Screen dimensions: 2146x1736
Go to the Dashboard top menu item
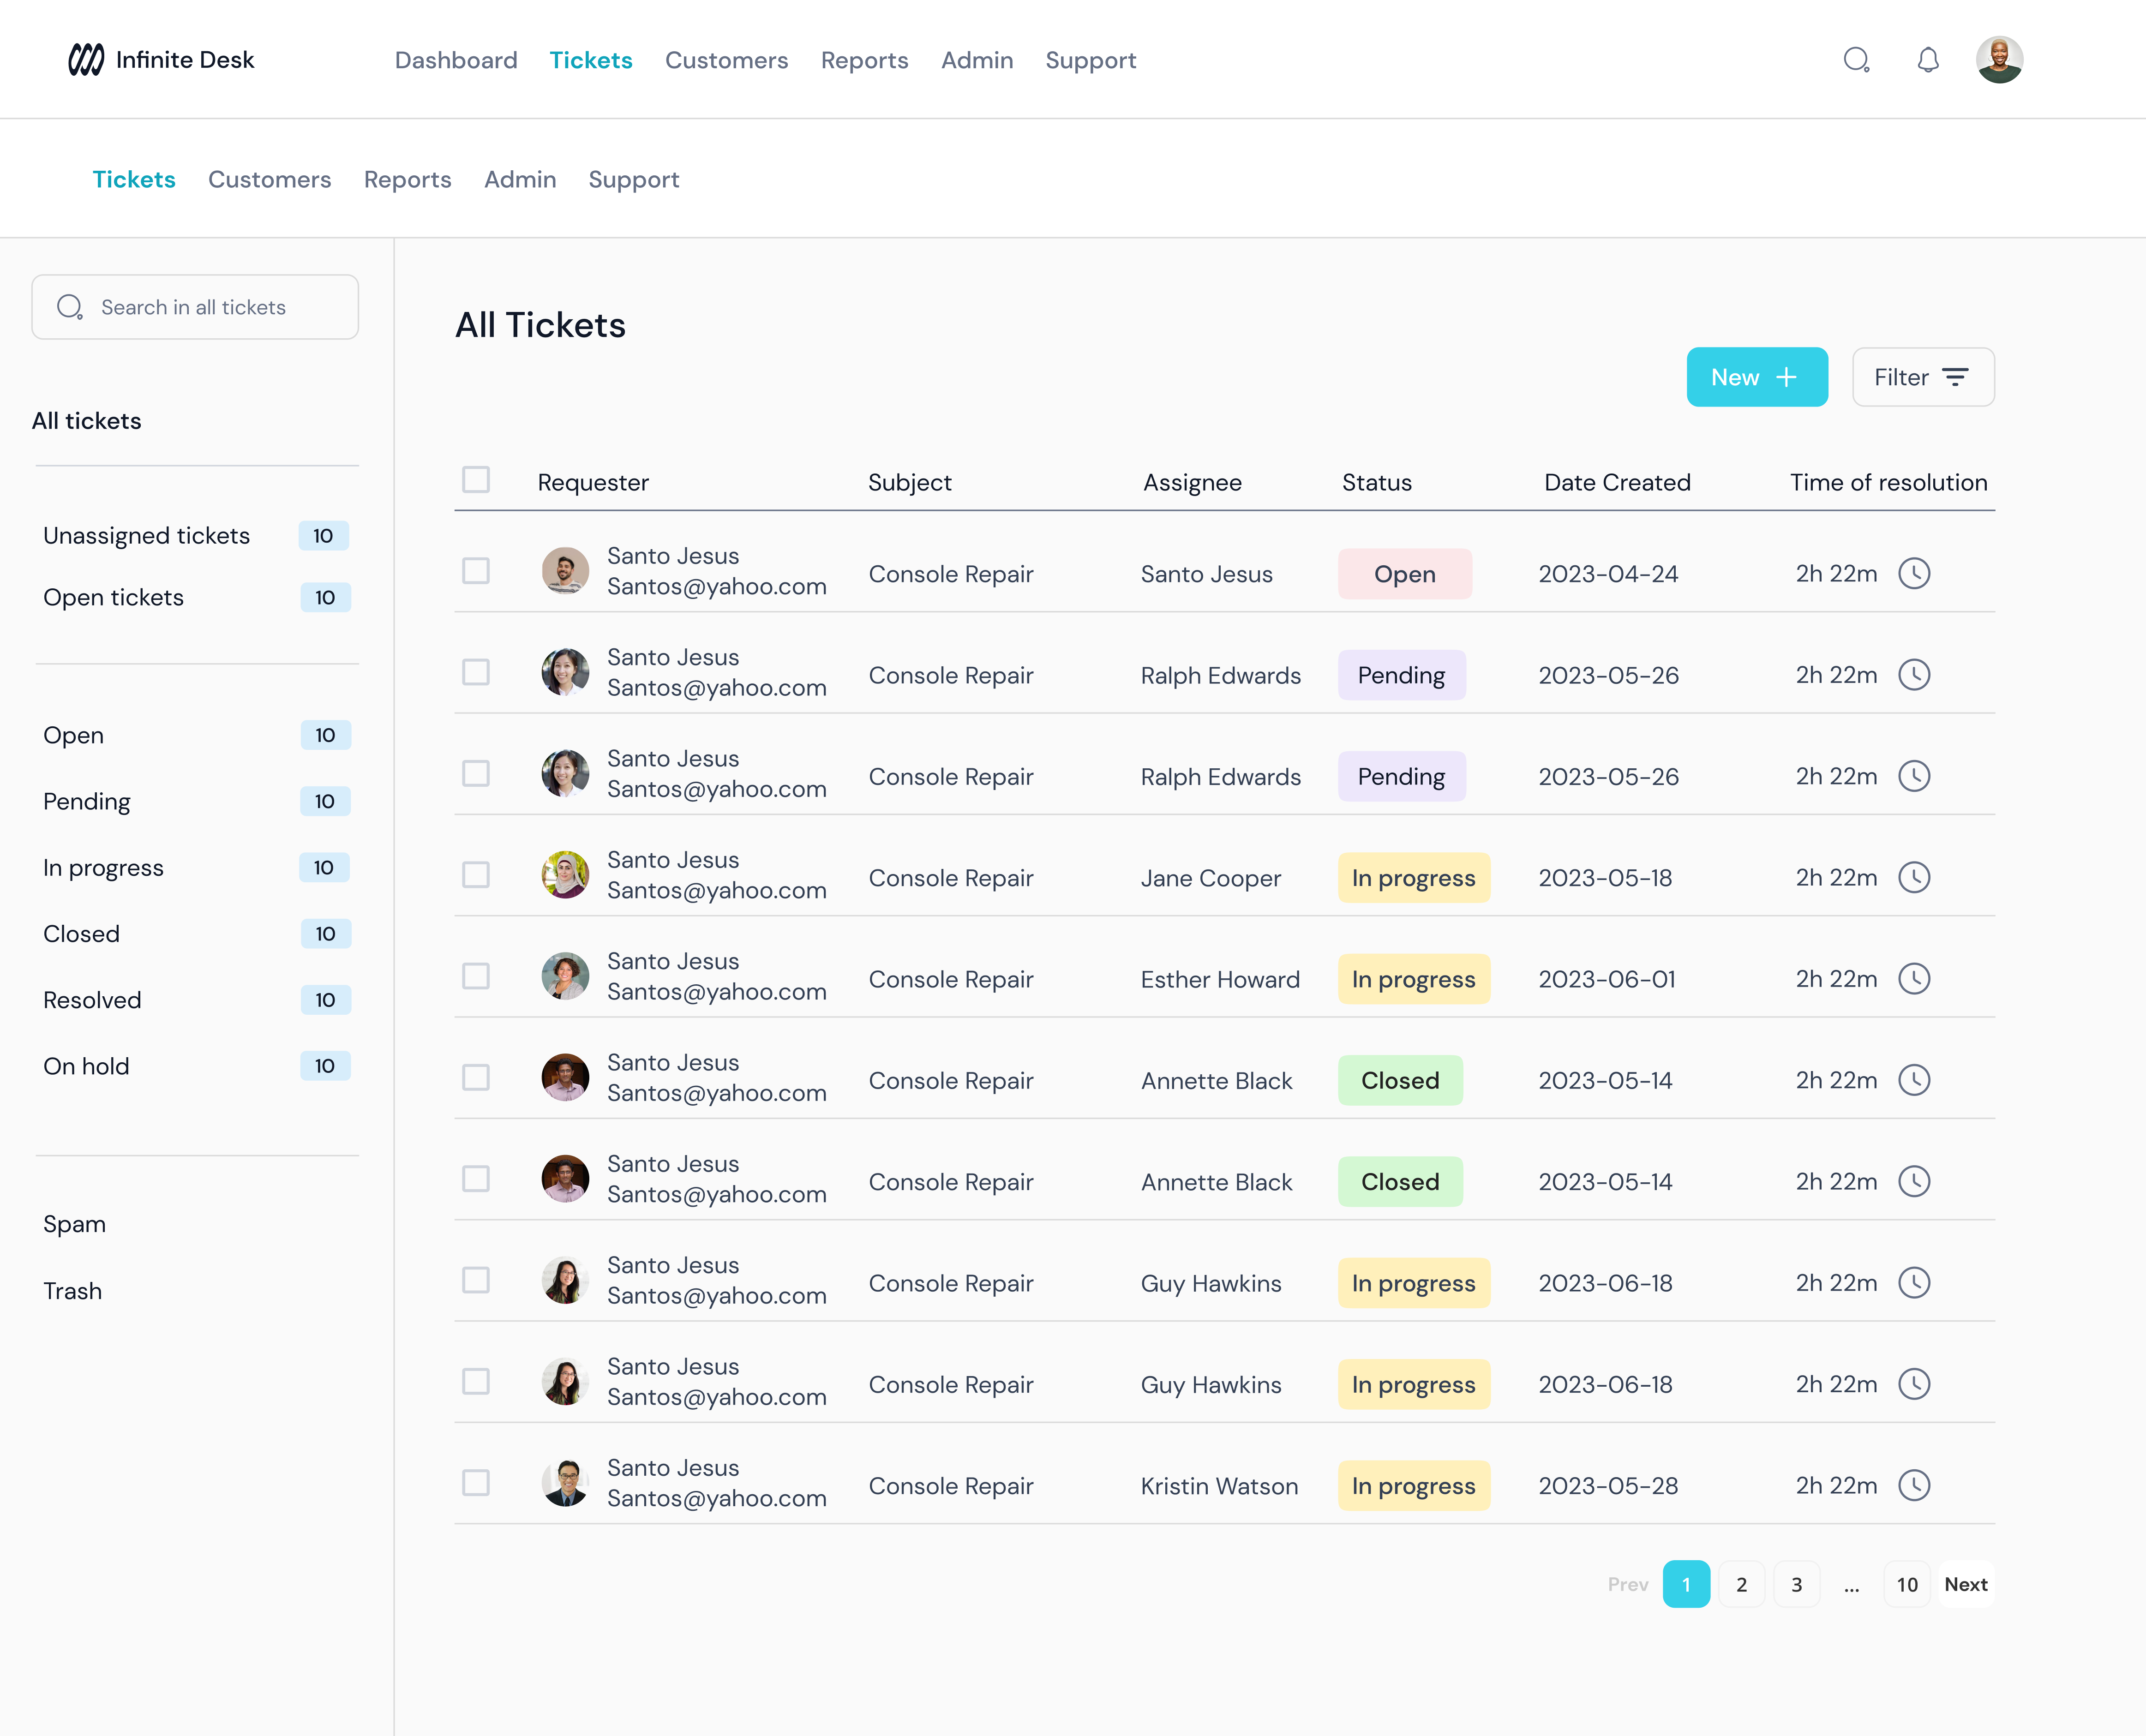tap(456, 60)
